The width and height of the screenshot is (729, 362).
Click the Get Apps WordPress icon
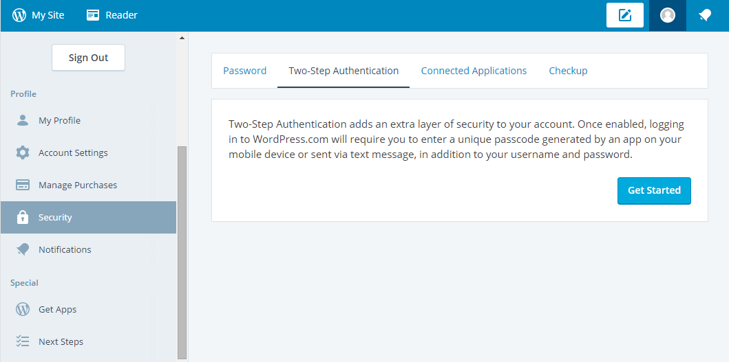22,309
